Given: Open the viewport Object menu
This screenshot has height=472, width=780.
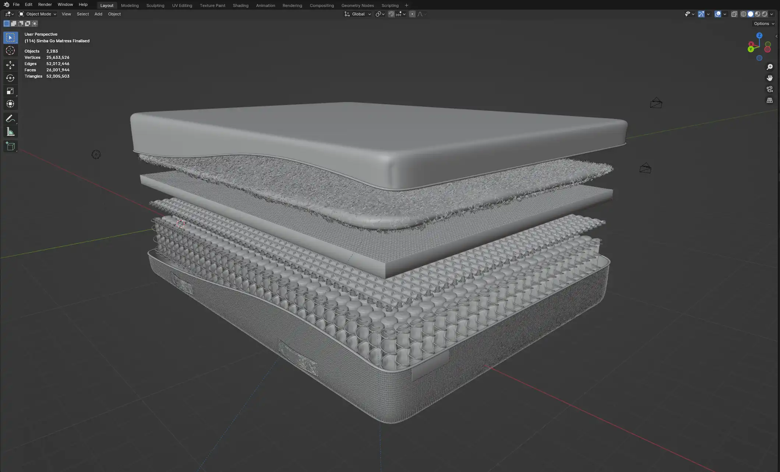Looking at the screenshot, I should (x=114, y=14).
